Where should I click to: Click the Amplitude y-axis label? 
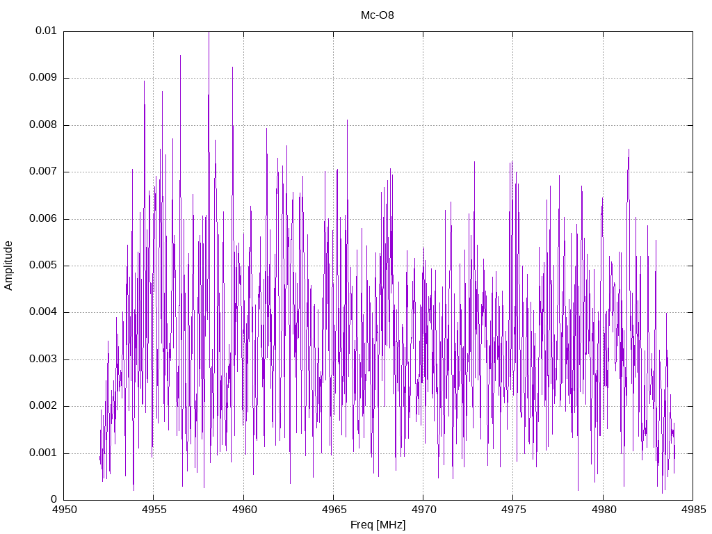pyautogui.click(x=8, y=266)
